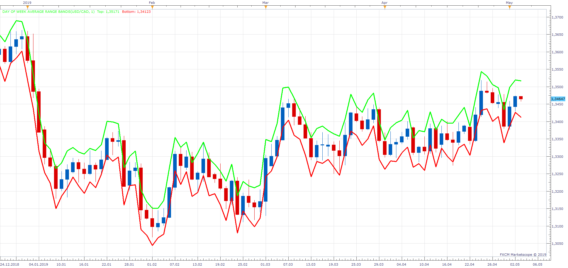Click the 07.02 date axis label

click(175, 264)
